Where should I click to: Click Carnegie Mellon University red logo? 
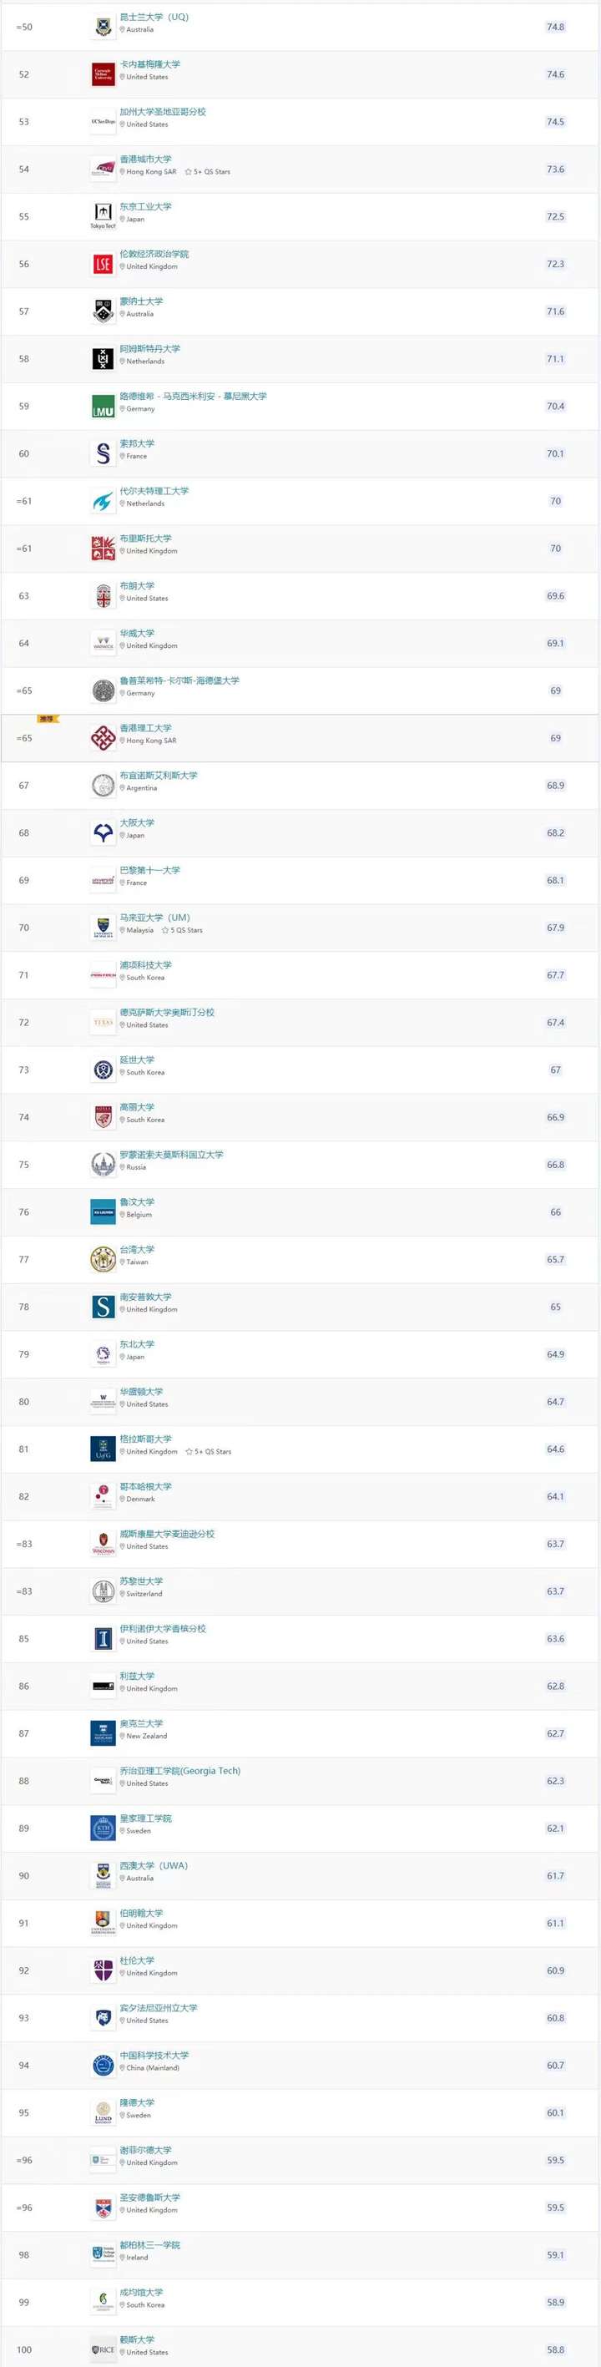103,74
